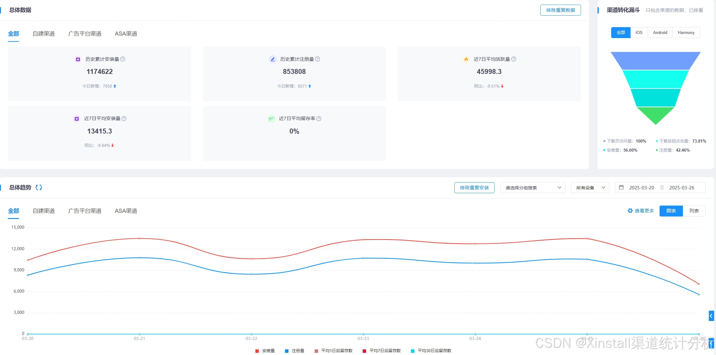Click help icon beside 历史累计注册量

pyautogui.click(x=317, y=59)
